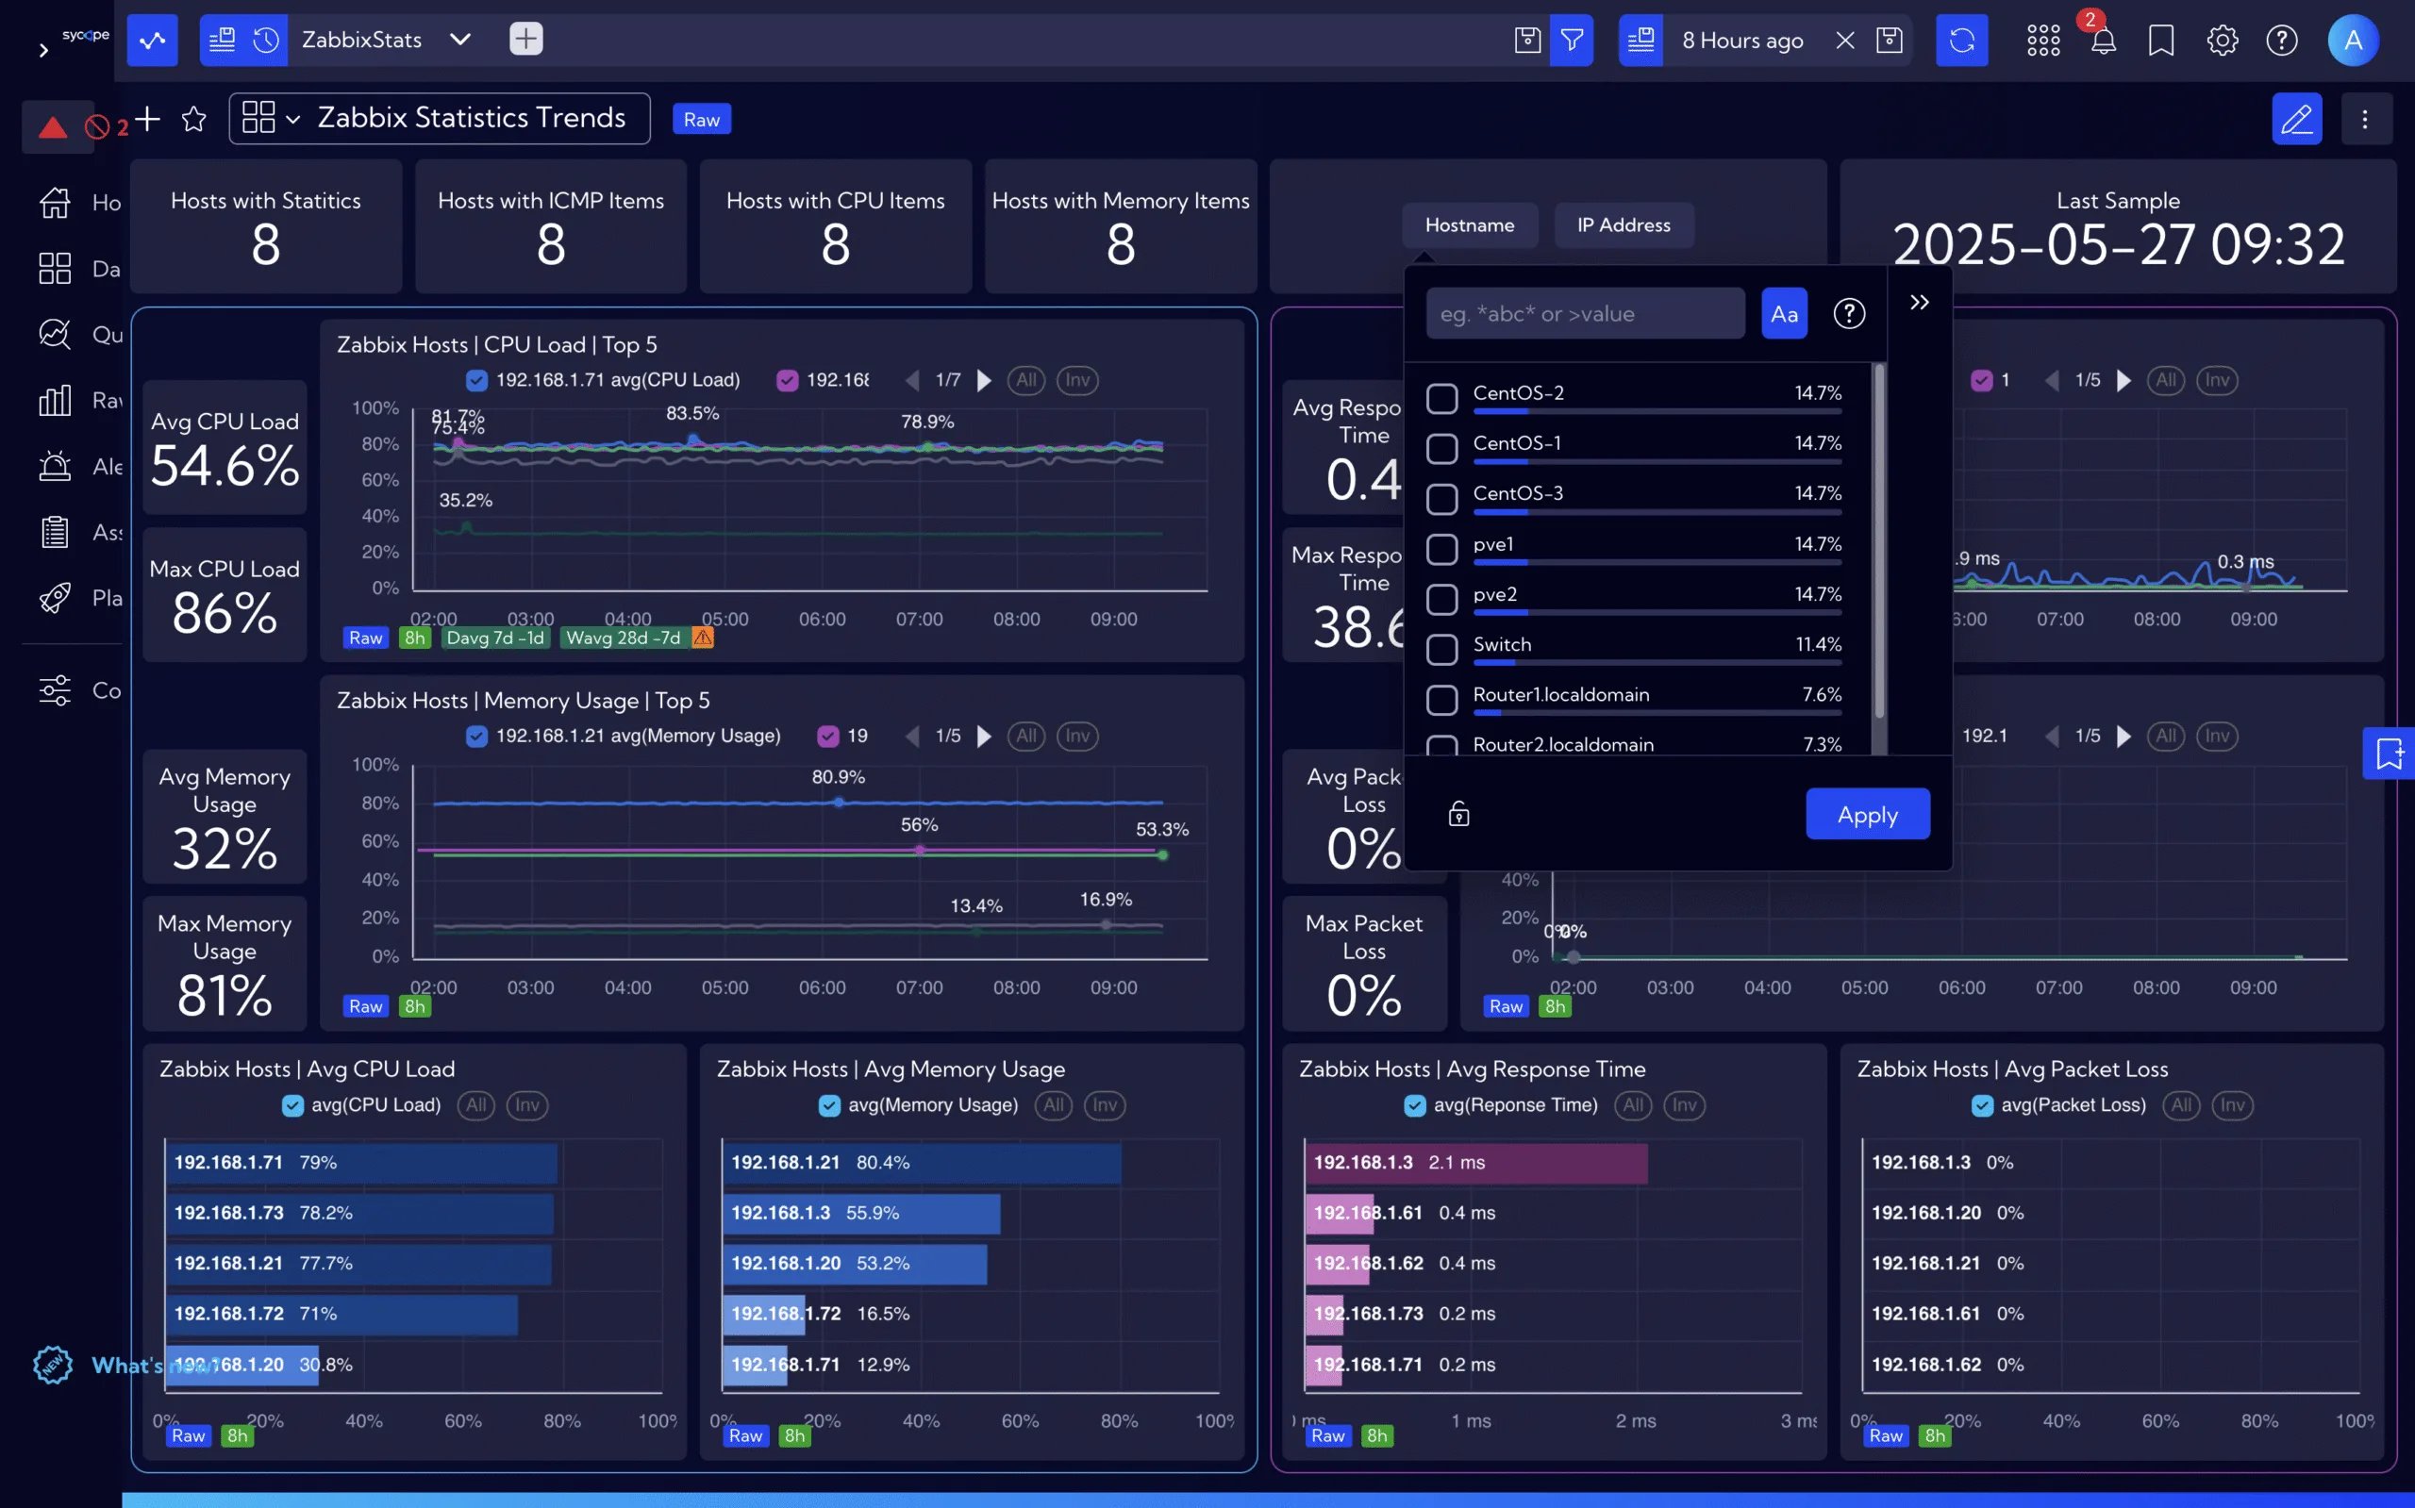The width and height of the screenshot is (2415, 1508).
Task: Edit the dashboard with pencil button
Action: 2296,119
